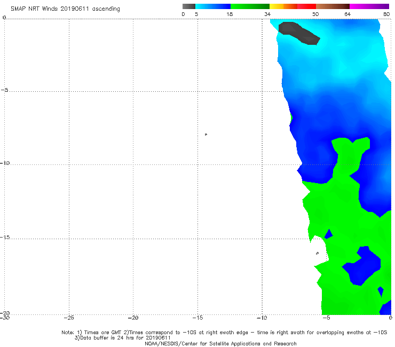Click the longitude axis label '-15'
The image size is (395, 347).
coord(197,318)
